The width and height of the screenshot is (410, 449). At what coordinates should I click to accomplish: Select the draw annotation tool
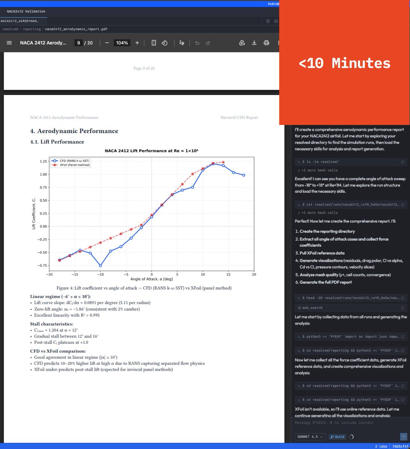tap(182, 43)
